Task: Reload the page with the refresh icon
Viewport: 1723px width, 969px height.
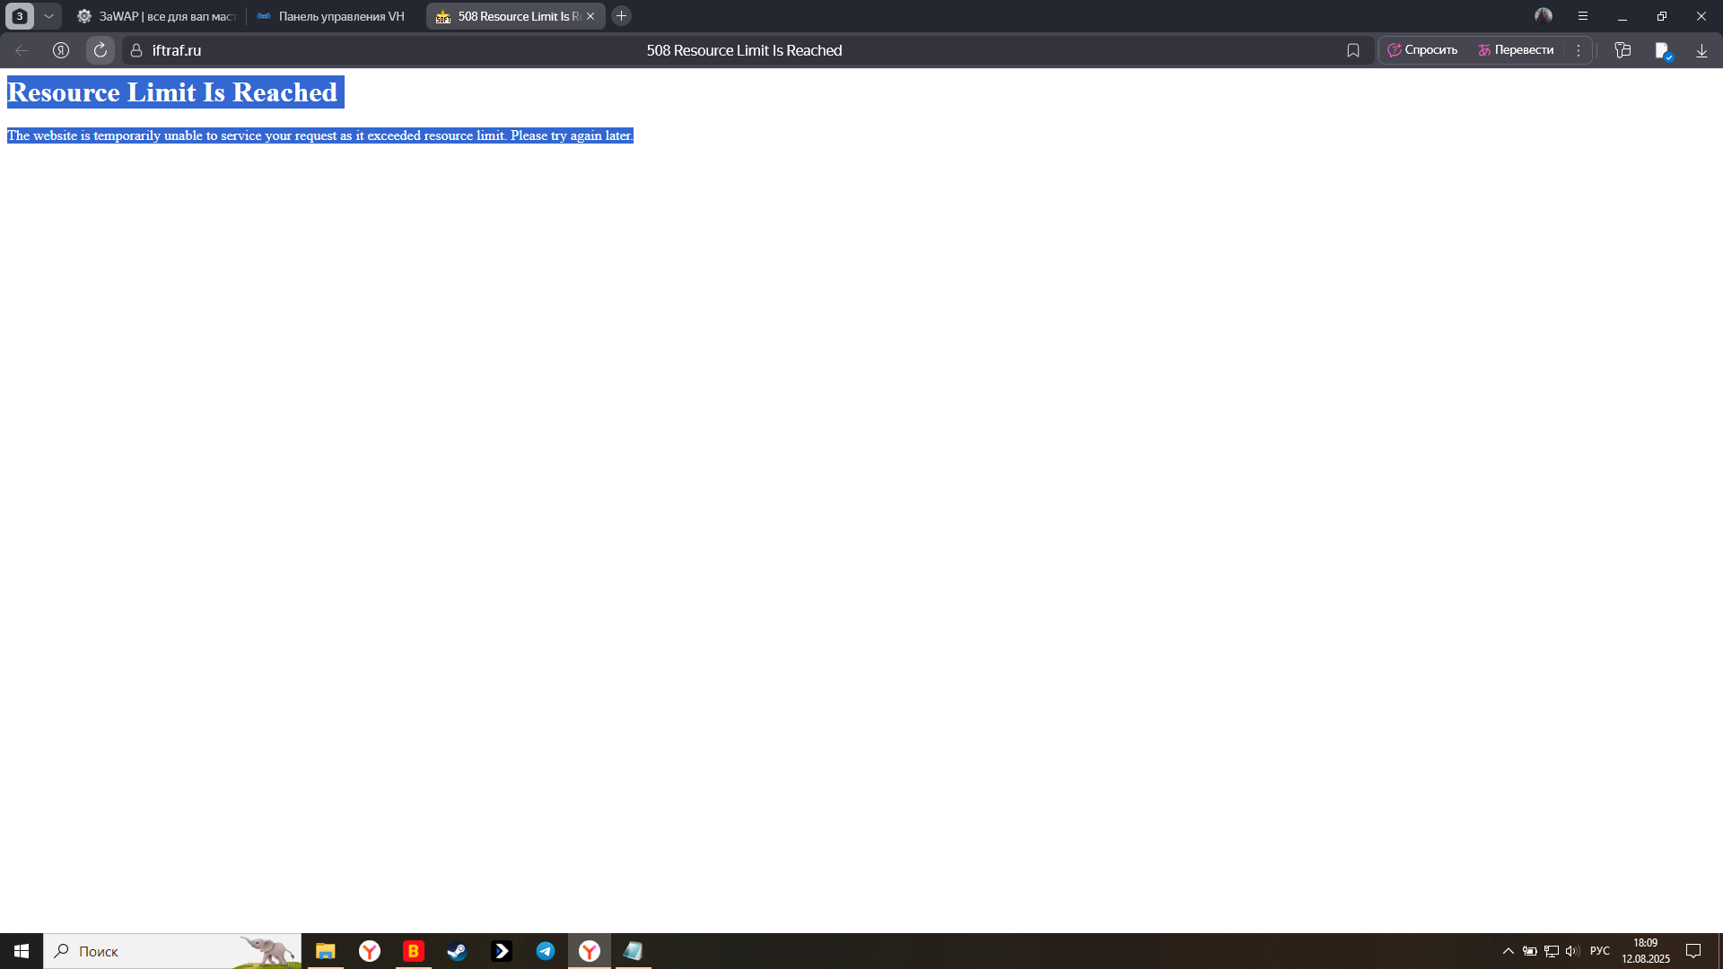Action: (x=101, y=50)
